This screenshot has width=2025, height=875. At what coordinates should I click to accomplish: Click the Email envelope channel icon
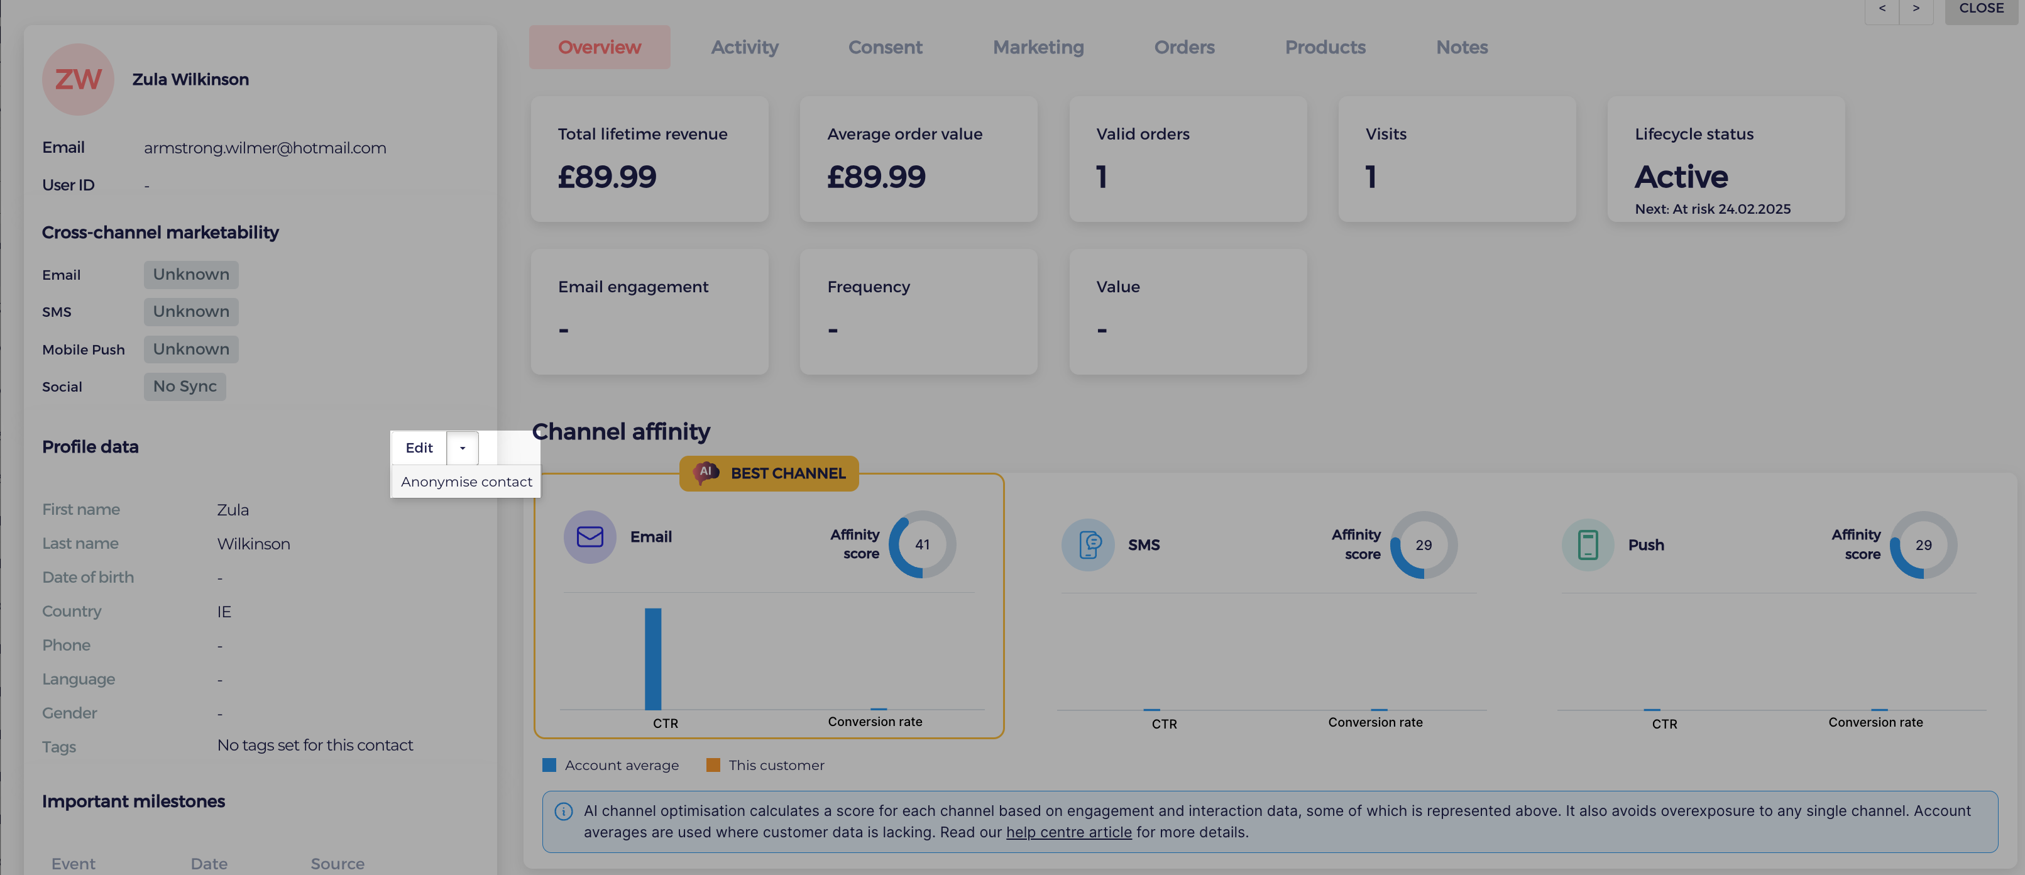(590, 537)
